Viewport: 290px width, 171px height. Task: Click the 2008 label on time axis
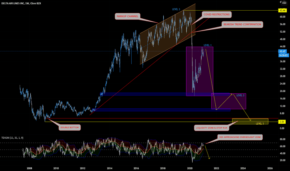[30, 168]
